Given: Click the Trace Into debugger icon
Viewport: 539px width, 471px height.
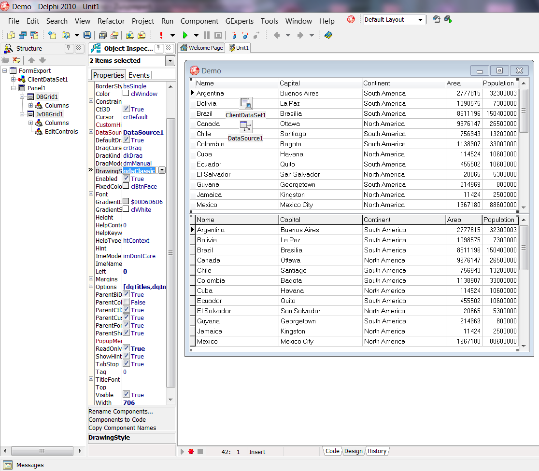Looking at the screenshot, I should pos(234,35).
